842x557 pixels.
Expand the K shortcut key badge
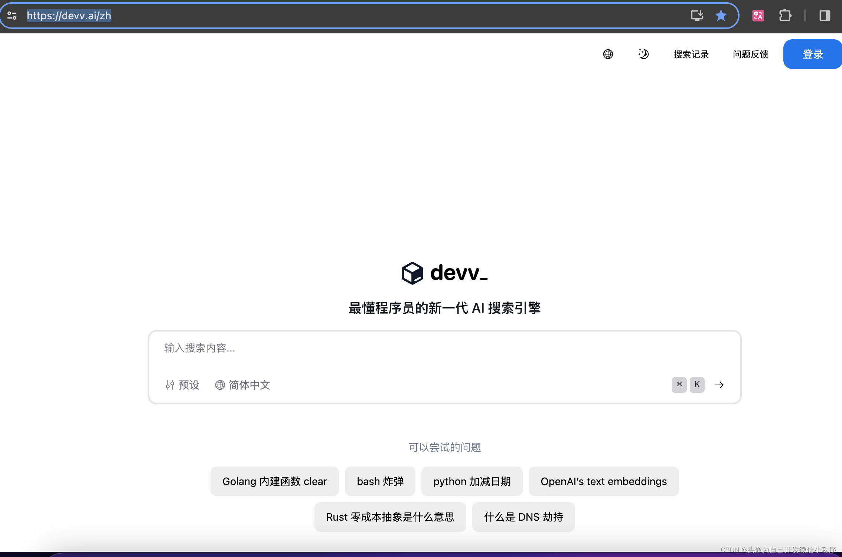(x=697, y=385)
